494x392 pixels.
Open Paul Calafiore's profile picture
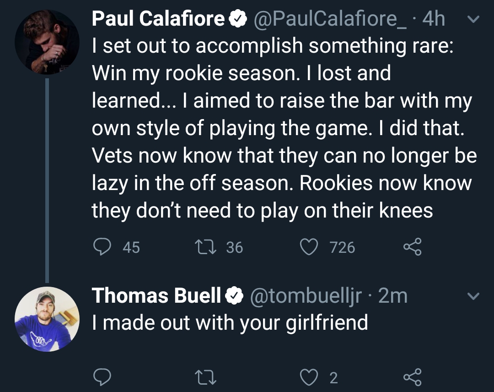[x=47, y=42]
